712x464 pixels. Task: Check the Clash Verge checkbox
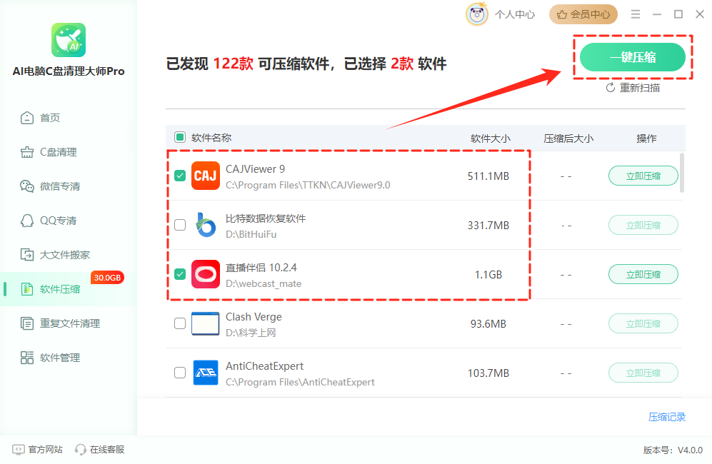click(180, 323)
